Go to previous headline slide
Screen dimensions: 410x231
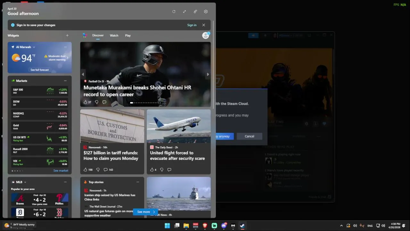coord(83,74)
